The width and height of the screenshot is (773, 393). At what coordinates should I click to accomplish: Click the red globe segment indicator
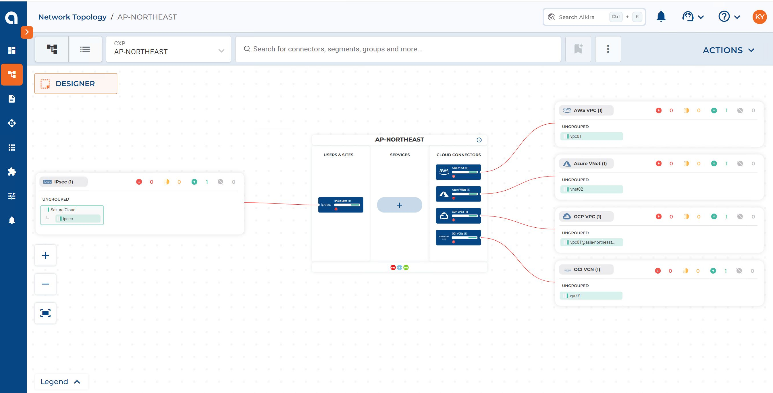pyautogui.click(x=393, y=267)
